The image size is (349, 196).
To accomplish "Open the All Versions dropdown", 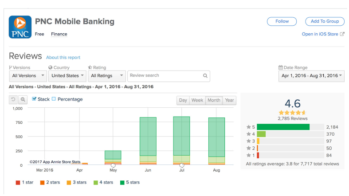I will tap(28, 76).
